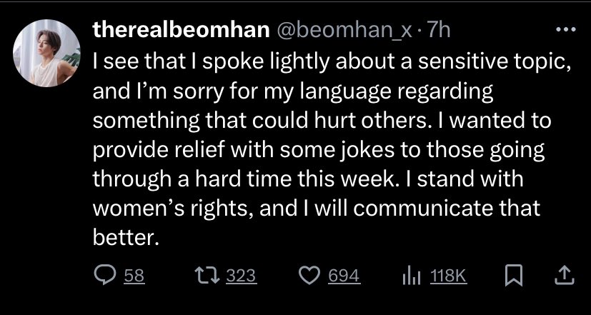Click the display name therealbeomhan

(182, 31)
